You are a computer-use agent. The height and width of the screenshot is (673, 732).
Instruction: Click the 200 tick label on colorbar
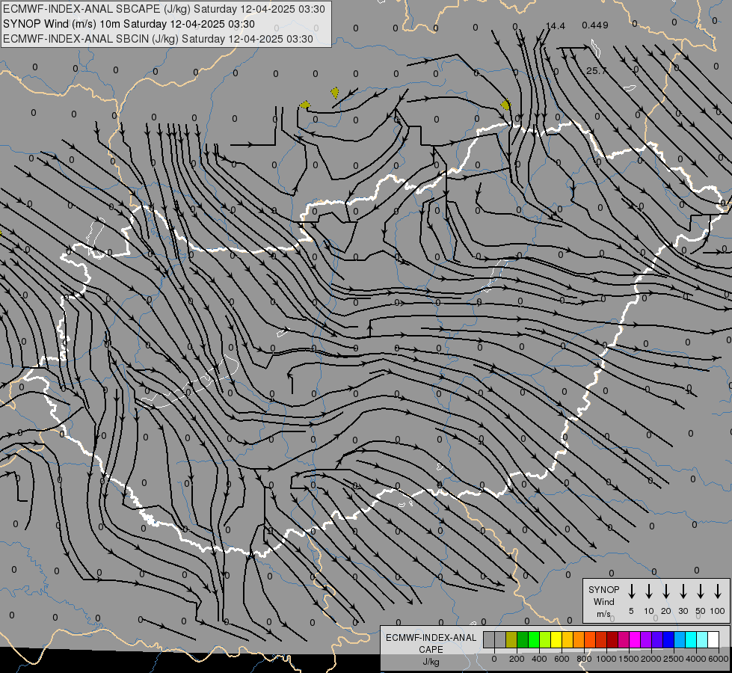click(517, 659)
